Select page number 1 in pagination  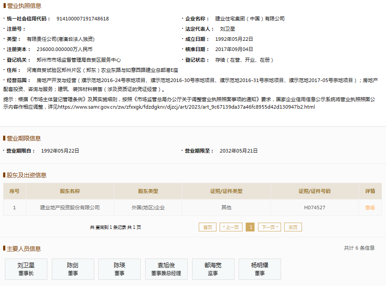click(x=250, y=227)
